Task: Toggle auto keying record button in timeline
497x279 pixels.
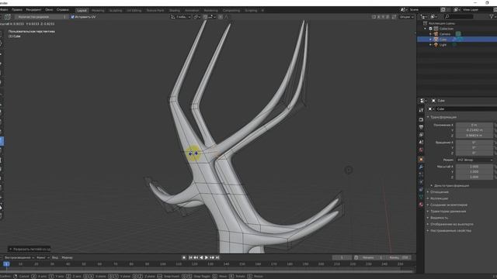Action: [x=184, y=257]
